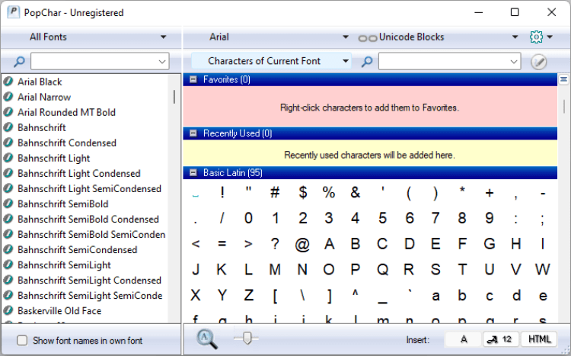Insert the digit 7 character

(435, 218)
